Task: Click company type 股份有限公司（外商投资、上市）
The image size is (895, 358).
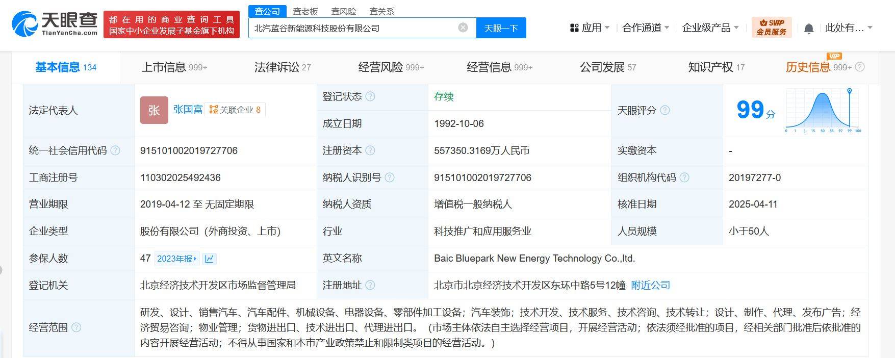Action: click(x=211, y=232)
